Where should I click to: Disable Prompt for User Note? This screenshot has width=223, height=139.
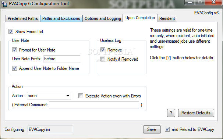[x=14, y=50]
